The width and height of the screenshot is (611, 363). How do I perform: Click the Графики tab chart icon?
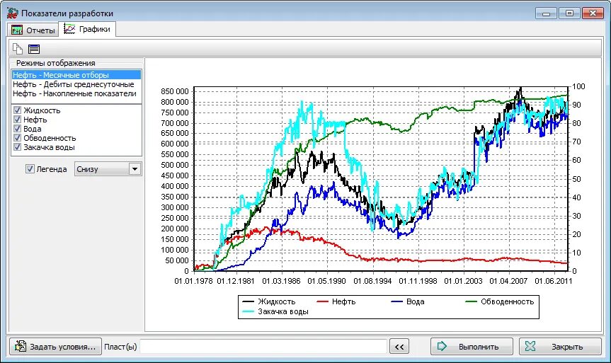(x=69, y=29)
